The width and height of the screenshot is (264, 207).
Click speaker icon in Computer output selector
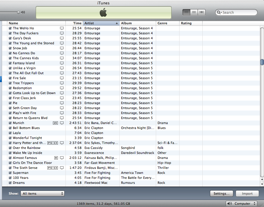point(230,203)
